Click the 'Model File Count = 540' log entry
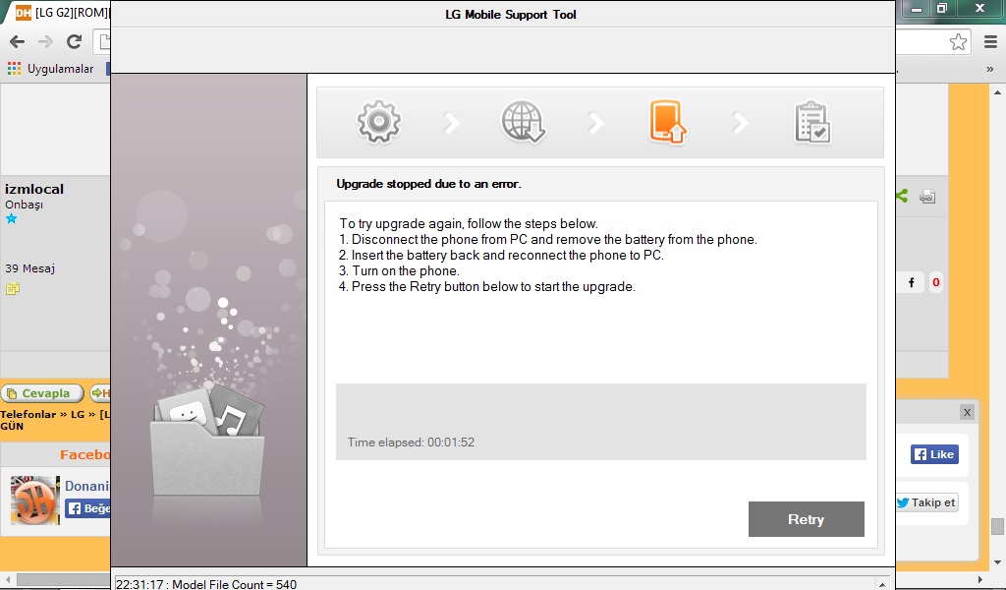 coord(206,583)
